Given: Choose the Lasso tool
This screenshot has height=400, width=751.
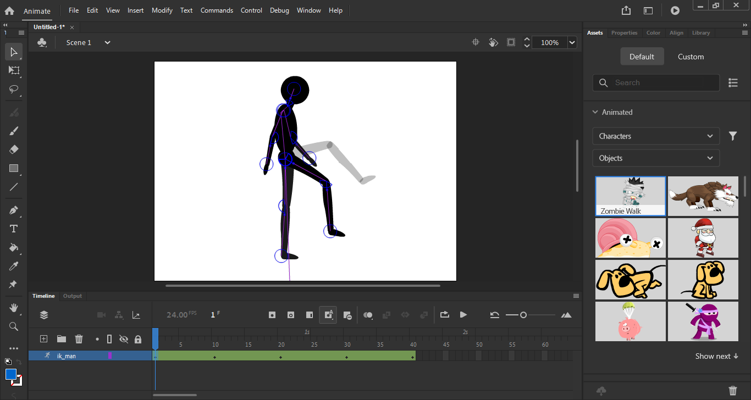Looking at the screenshot, I should (x=13, y=90).
